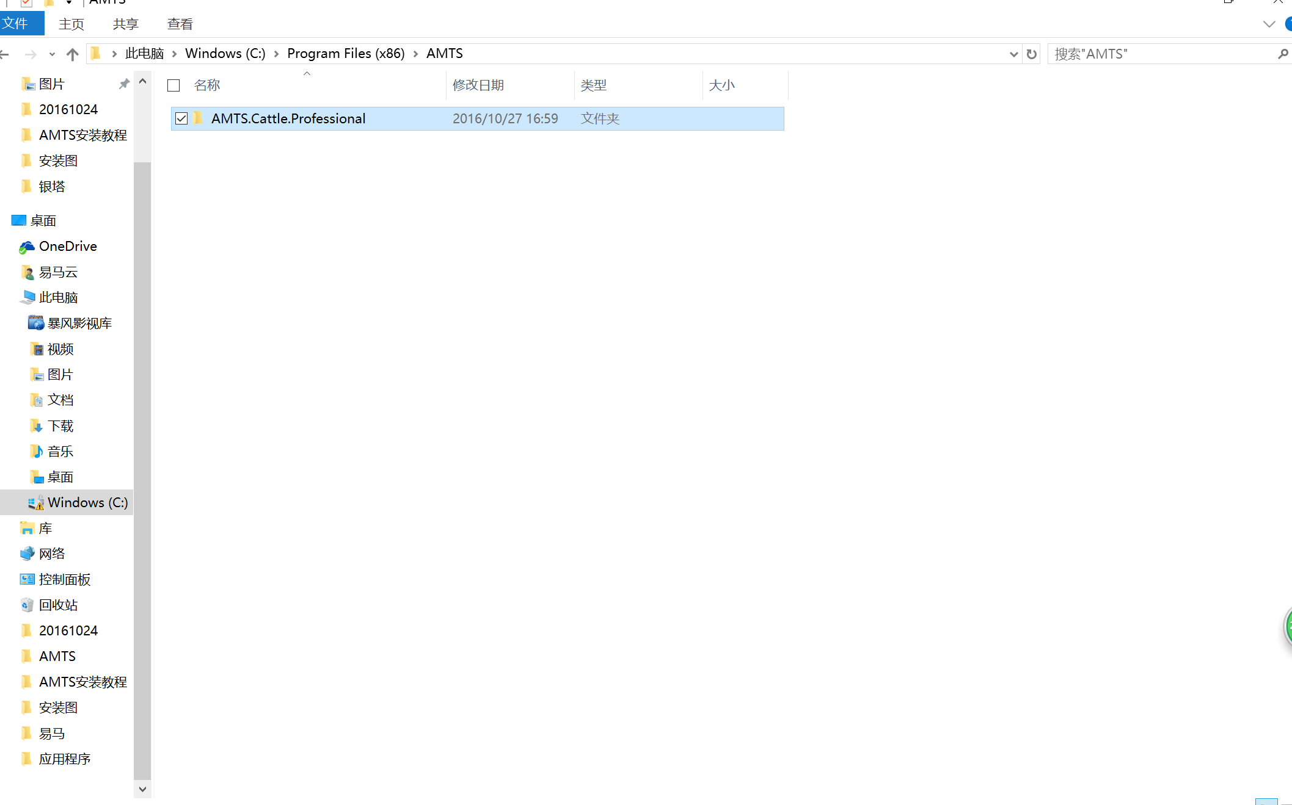Go up one folder level
The width and height of the screenshot is (1292, 805).
[x=73, y=54]
